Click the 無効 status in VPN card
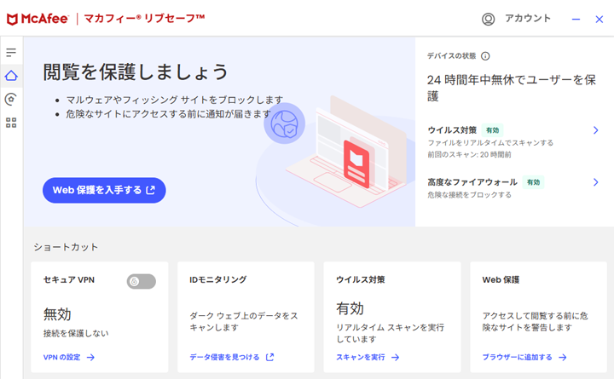Screen dimensions: 614x379 (57, 314)
